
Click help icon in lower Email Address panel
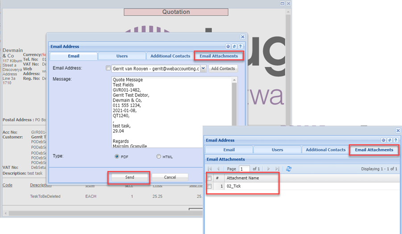(396, 140)
